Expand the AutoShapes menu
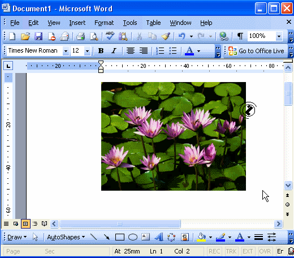294x258 pixels. point(66,237)
